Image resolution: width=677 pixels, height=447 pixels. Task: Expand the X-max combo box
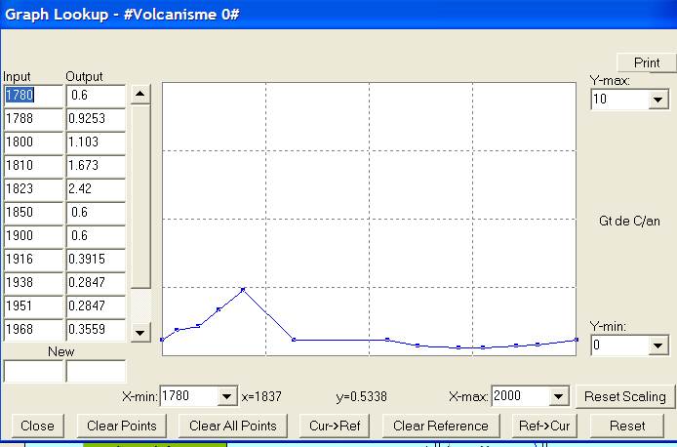[x=559, y=396]
